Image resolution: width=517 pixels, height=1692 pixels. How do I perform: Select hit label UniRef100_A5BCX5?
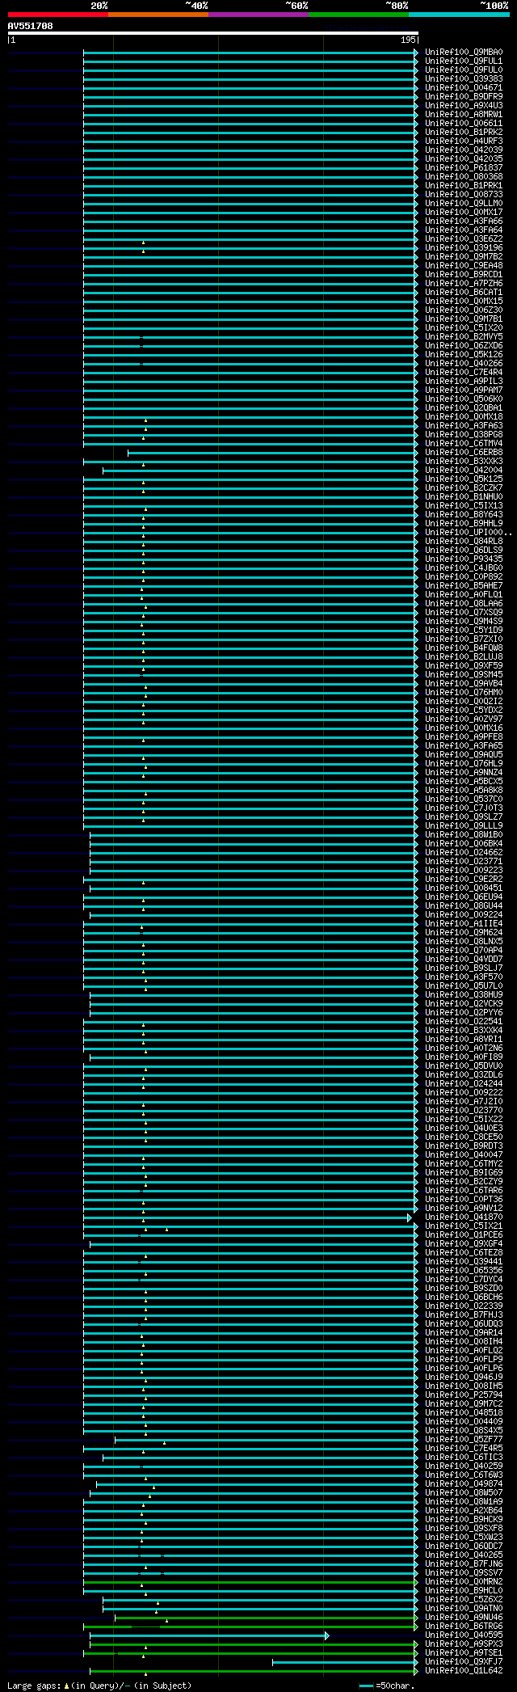click(464, 781)
